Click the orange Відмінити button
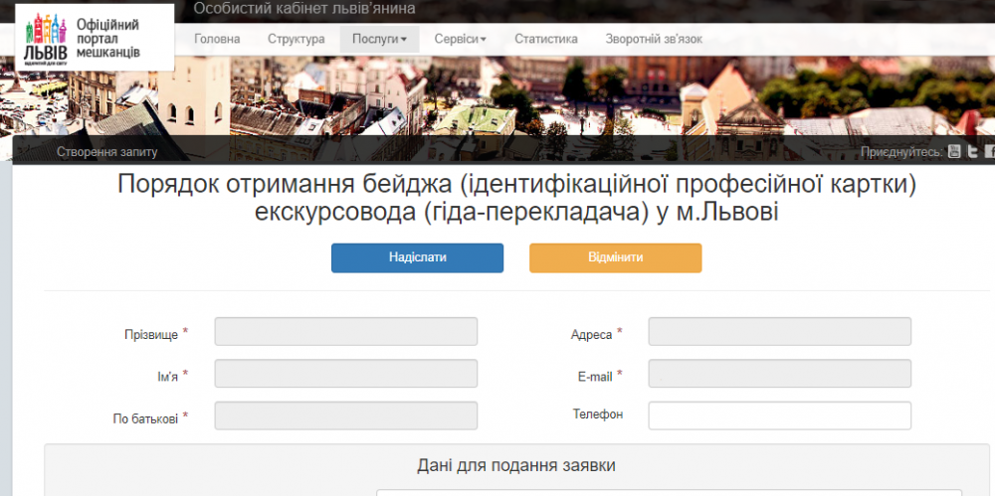This screenshot has height=496, width=995. point(616,258)
